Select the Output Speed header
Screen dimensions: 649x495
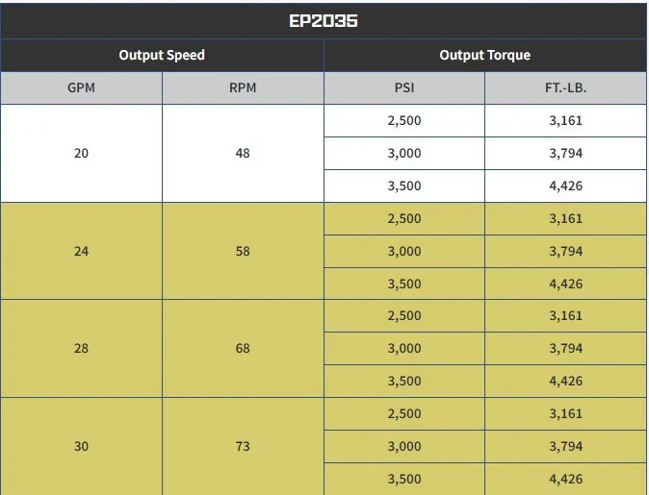point(162,55)
